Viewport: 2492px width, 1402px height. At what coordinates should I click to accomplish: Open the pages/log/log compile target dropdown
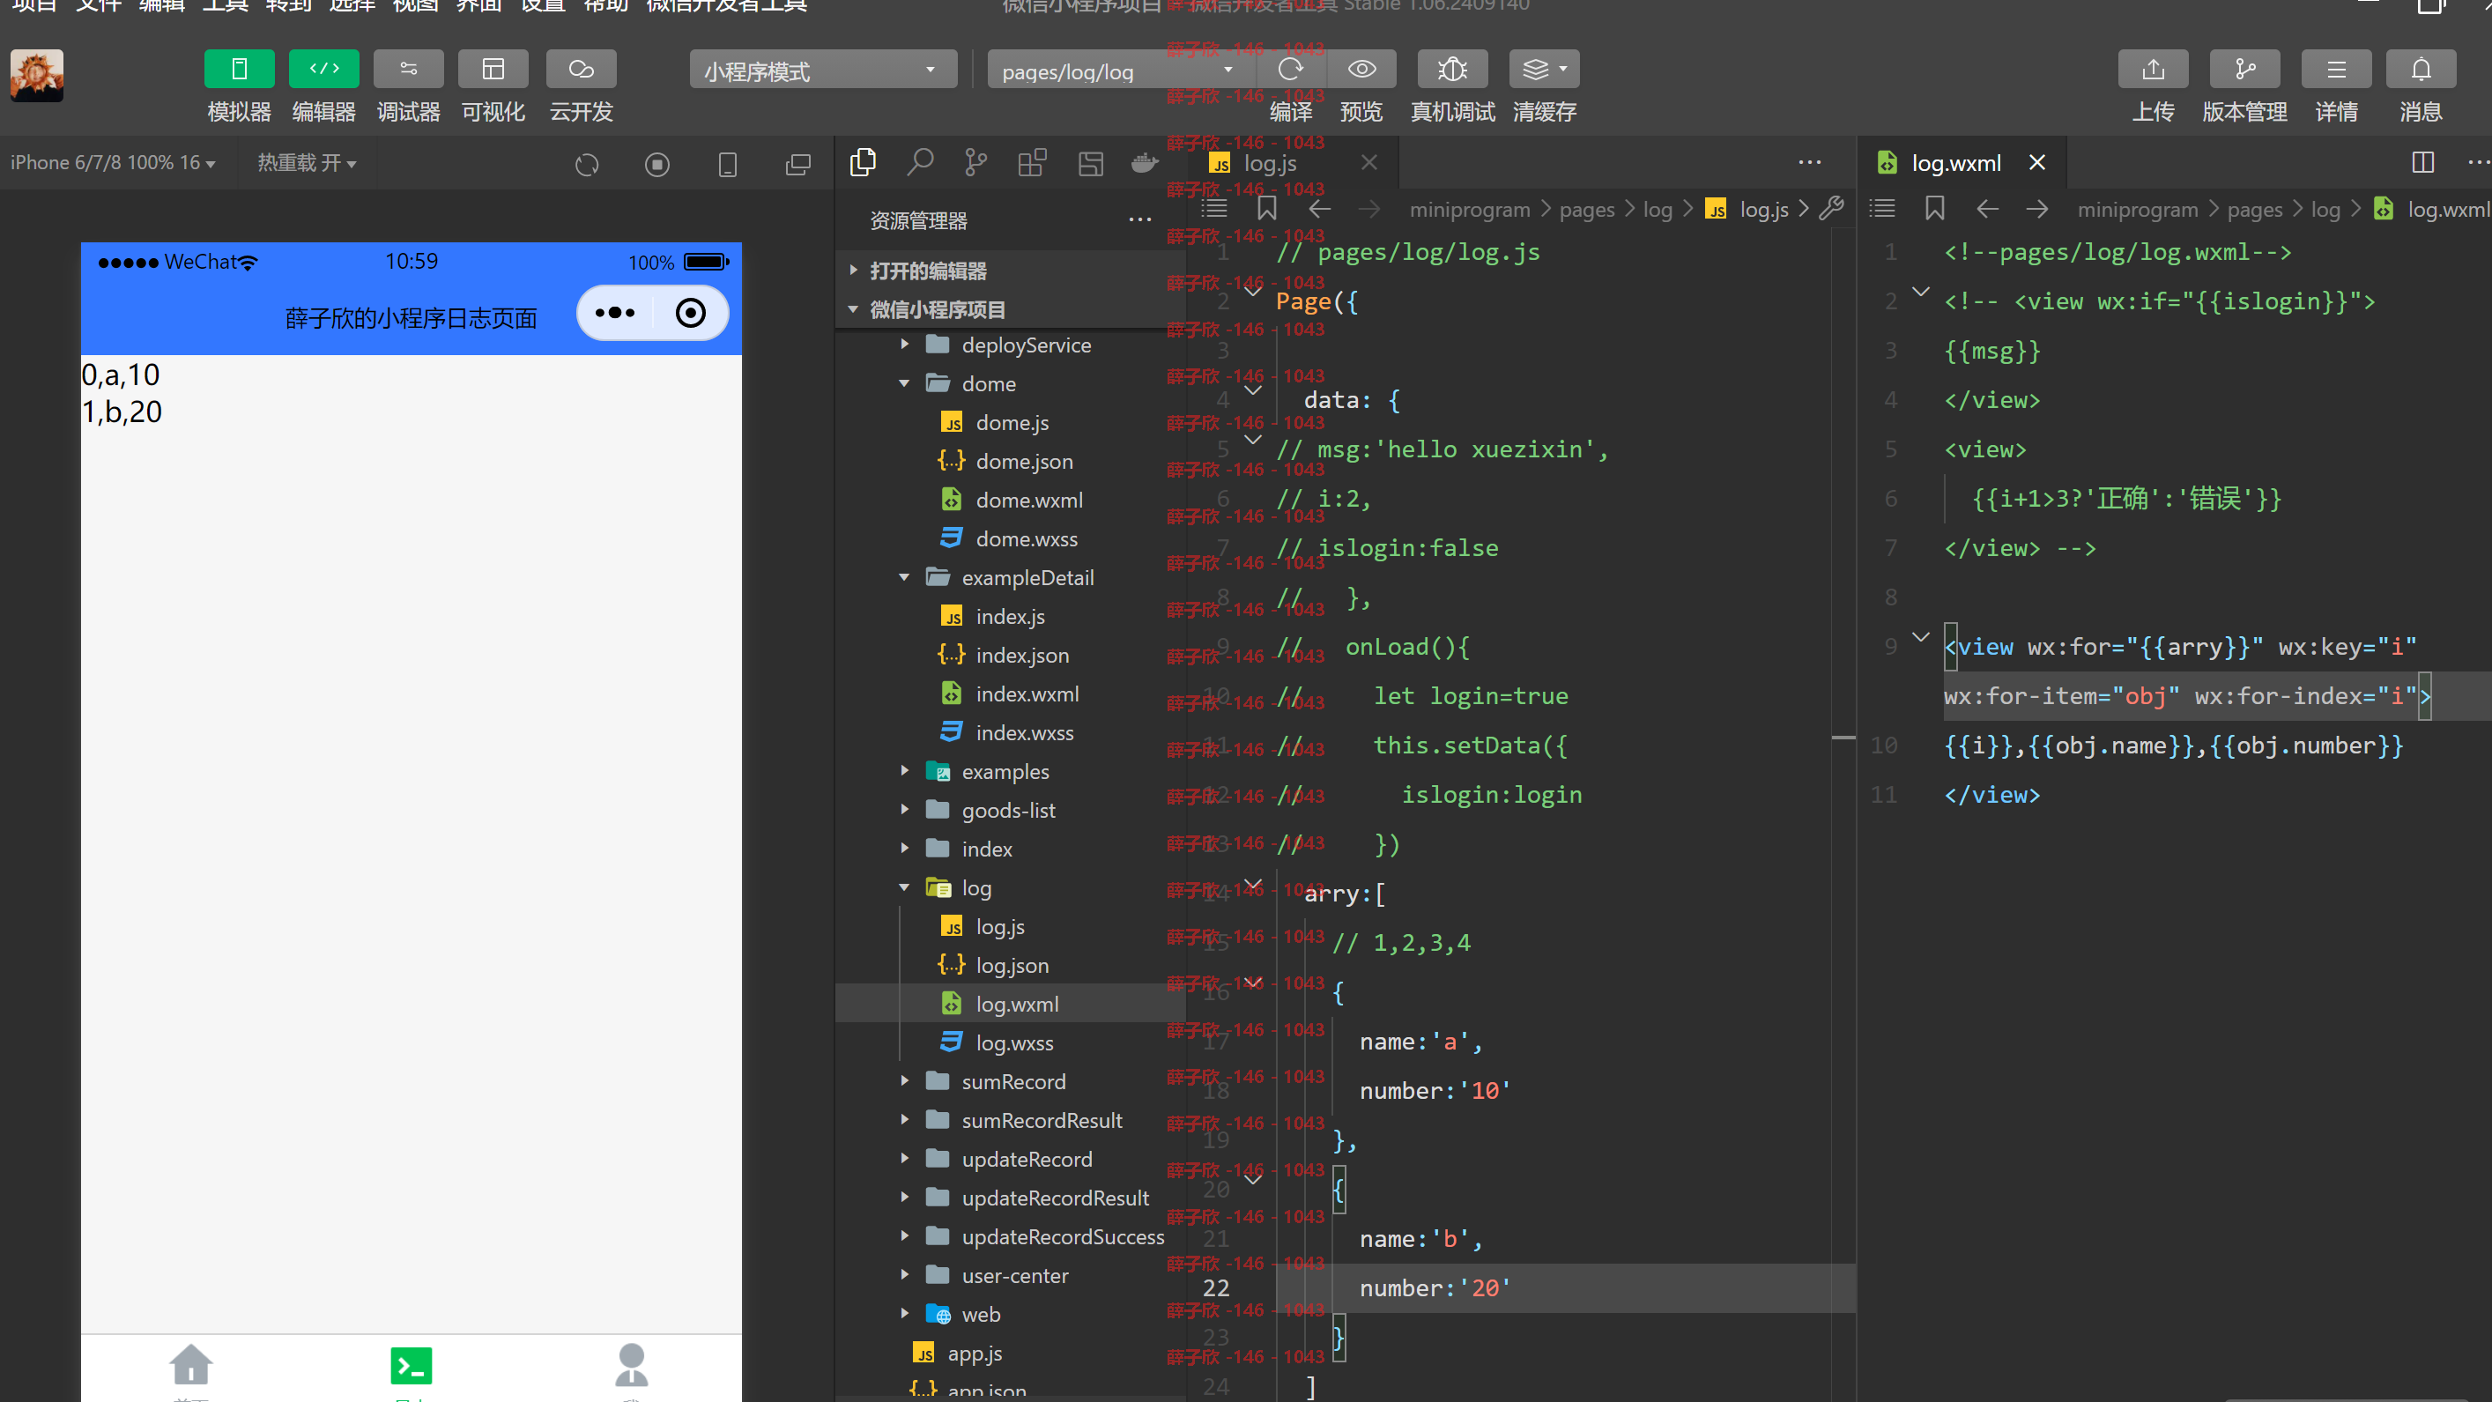tap(1119, 70)
